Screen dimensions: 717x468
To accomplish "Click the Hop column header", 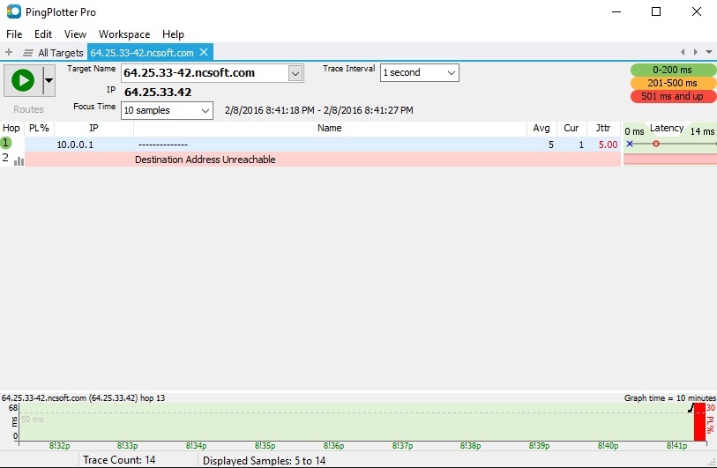I will [x=11, y=129].
